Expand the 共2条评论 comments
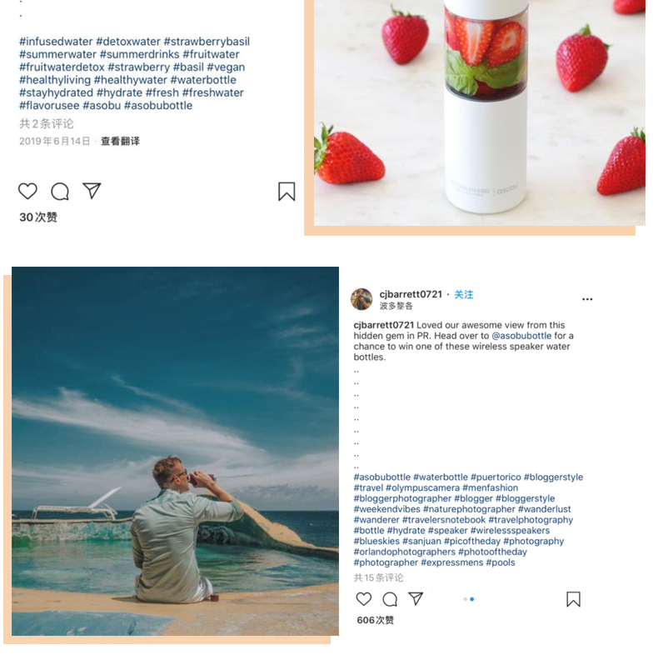 coord(47,123)
